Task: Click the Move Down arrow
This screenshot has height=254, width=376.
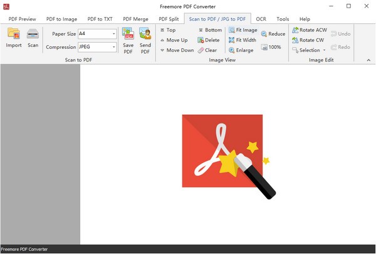Action: coord(177,50)
